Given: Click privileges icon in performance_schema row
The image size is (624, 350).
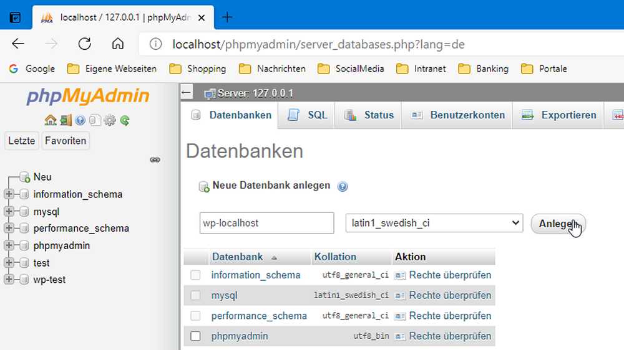Looking at the screenshot, I should (x=399, y=316).
